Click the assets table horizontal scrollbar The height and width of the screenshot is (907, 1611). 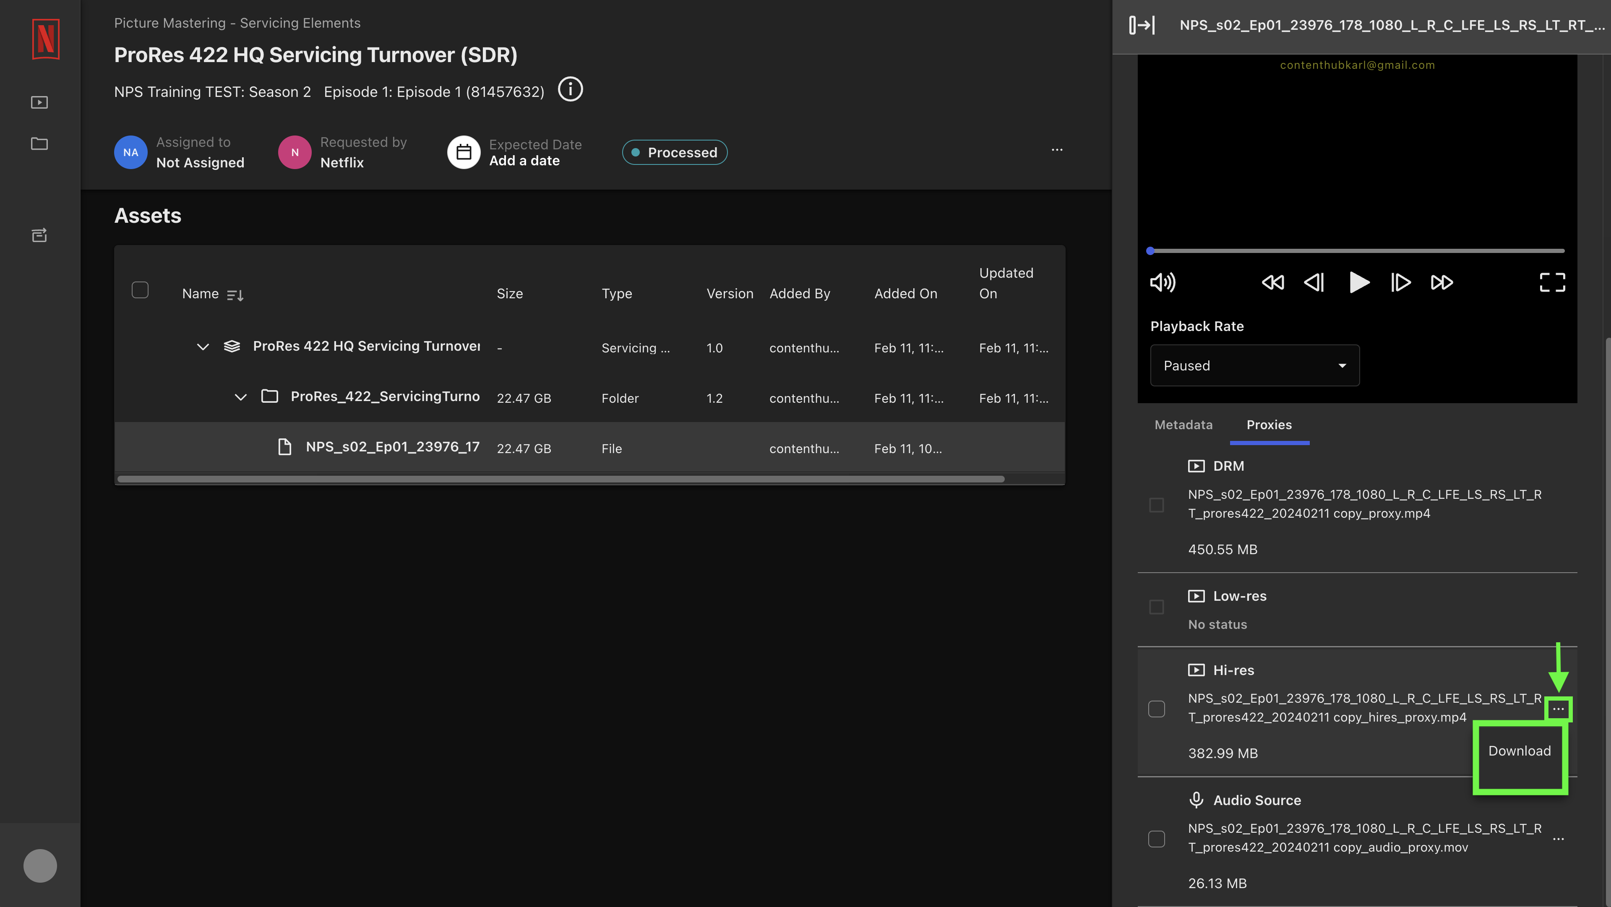tap(560, 479)
